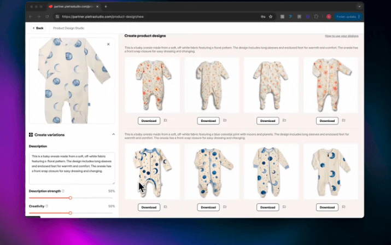Flag the second floral onesie design

225,120
